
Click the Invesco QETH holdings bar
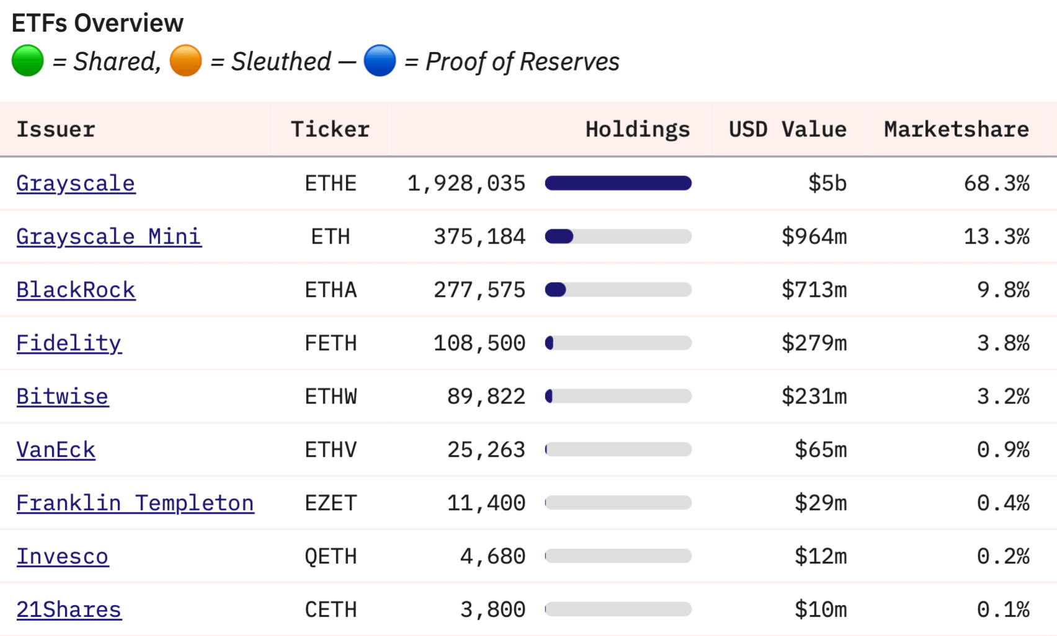click(x=618, y=556)
